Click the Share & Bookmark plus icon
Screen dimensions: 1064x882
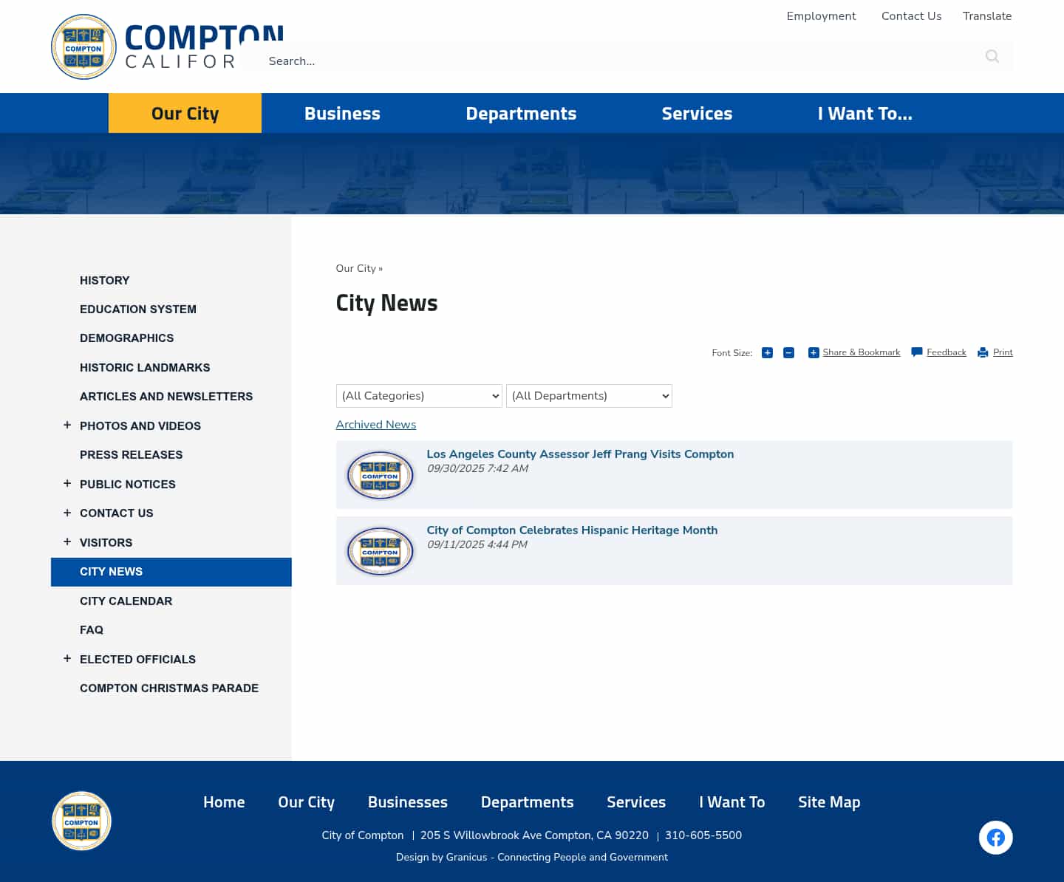tap(814, 352)
